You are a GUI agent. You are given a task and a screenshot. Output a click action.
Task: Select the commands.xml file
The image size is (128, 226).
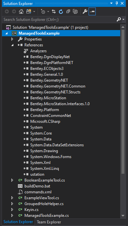38,192
